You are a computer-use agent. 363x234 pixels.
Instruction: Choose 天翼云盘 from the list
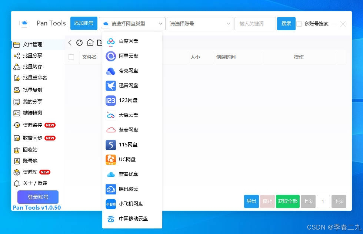[x=132, y=115]
